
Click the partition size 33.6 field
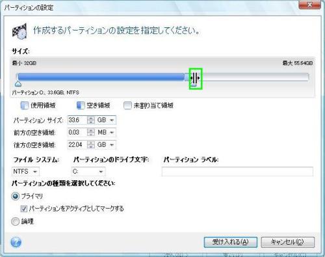click(x=77, y=120)
